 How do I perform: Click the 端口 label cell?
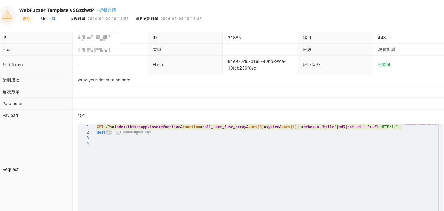(x=335, y=38)
